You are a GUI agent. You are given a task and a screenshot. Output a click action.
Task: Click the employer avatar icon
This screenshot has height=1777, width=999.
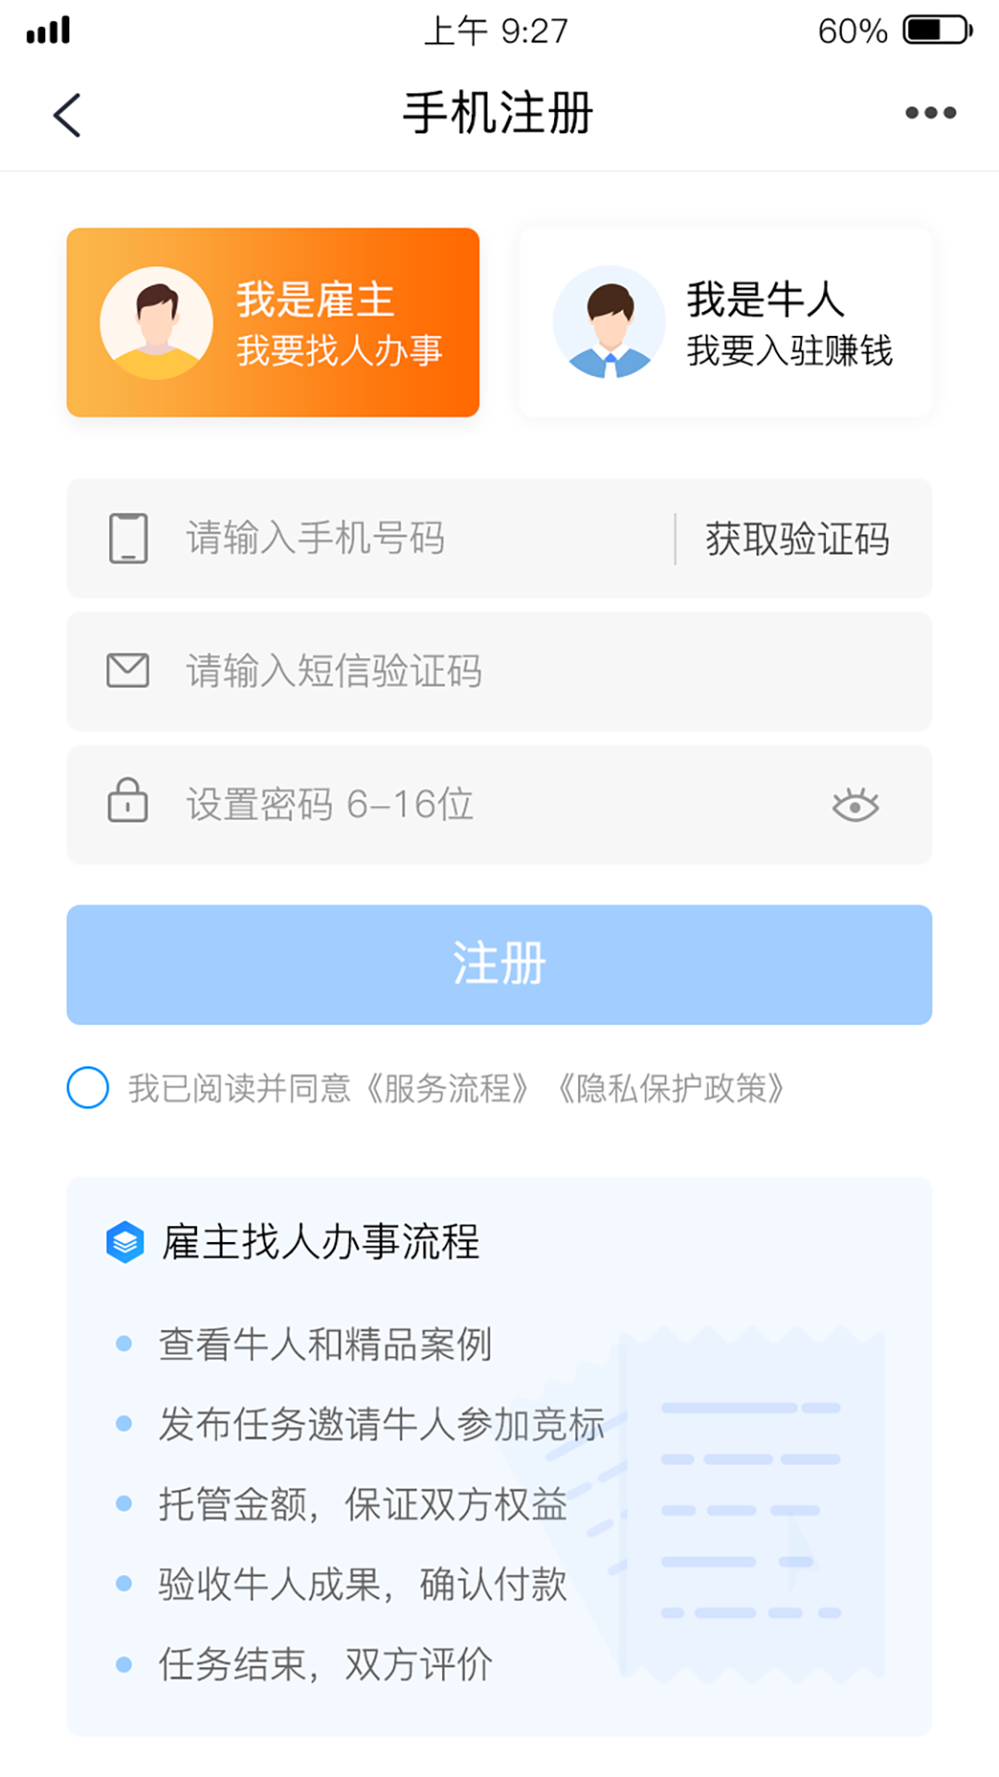point(156,323)
